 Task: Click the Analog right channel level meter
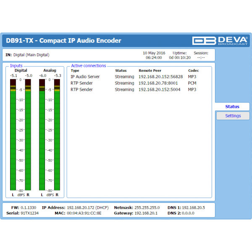(x=57, y=135)
